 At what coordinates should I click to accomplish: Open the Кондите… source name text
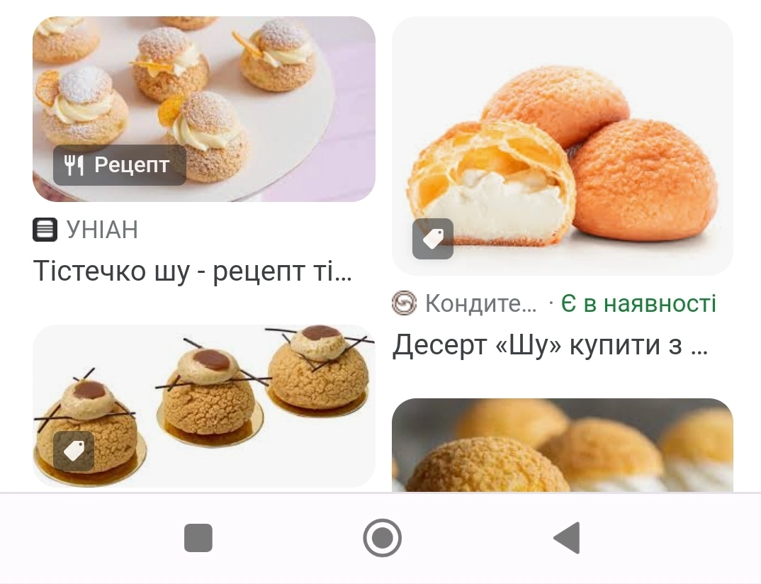[481, 304]
